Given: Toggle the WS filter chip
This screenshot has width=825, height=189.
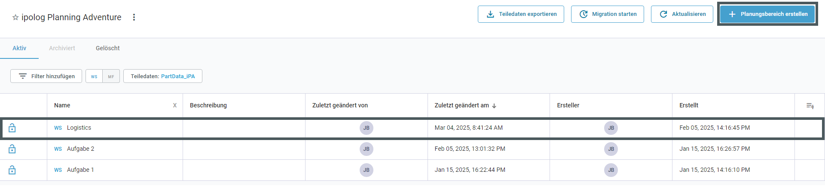Looking at the screenshot, I should pyautogui.click(x=94, y=76).
